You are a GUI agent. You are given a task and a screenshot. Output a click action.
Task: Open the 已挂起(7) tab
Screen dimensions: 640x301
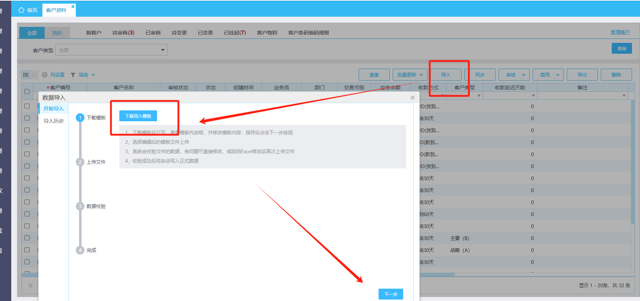point(235,33)
